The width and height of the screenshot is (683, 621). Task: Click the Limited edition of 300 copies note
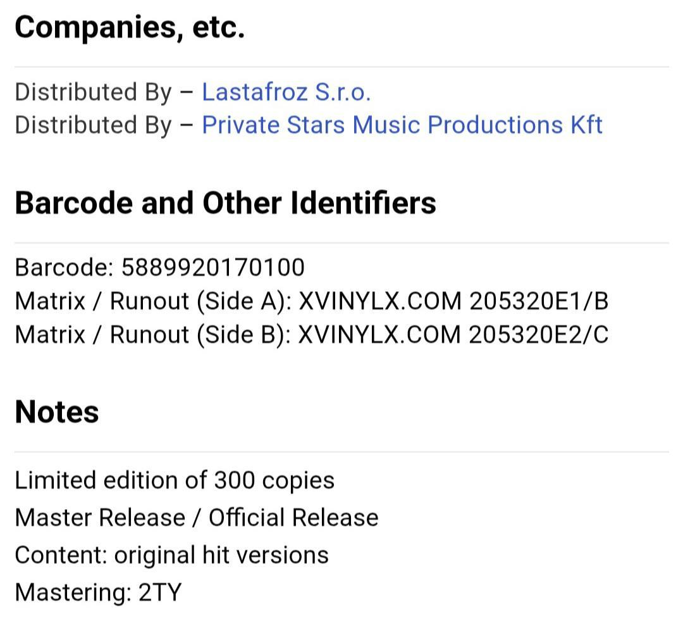(175, 480)
